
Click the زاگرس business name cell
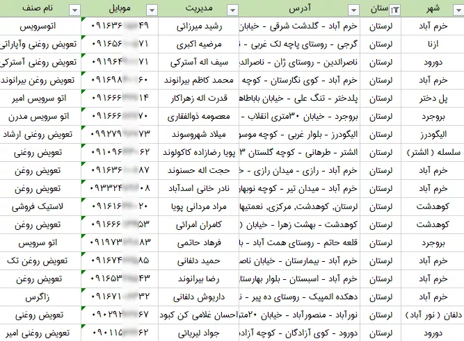(x=40, y=297)
